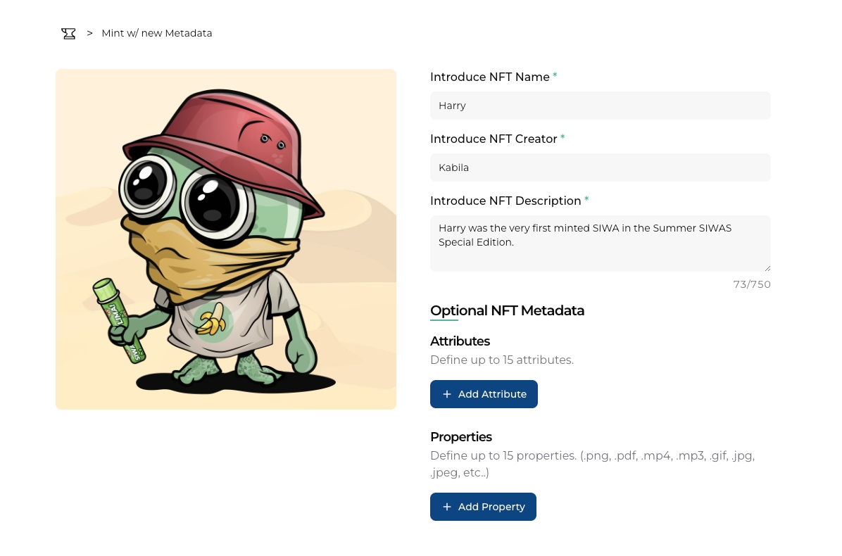Click the Properties section heading
The width and height of the screenshot is (842, 556).
(x=461, y=437)
